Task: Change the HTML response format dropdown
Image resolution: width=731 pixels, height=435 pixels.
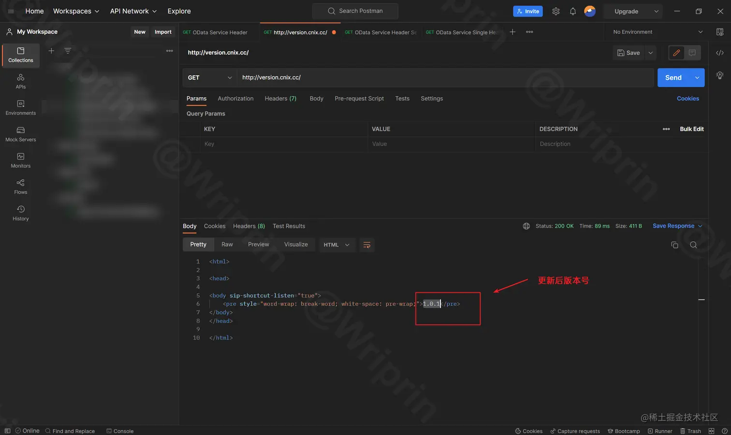Action: click(x=336, y=245)
